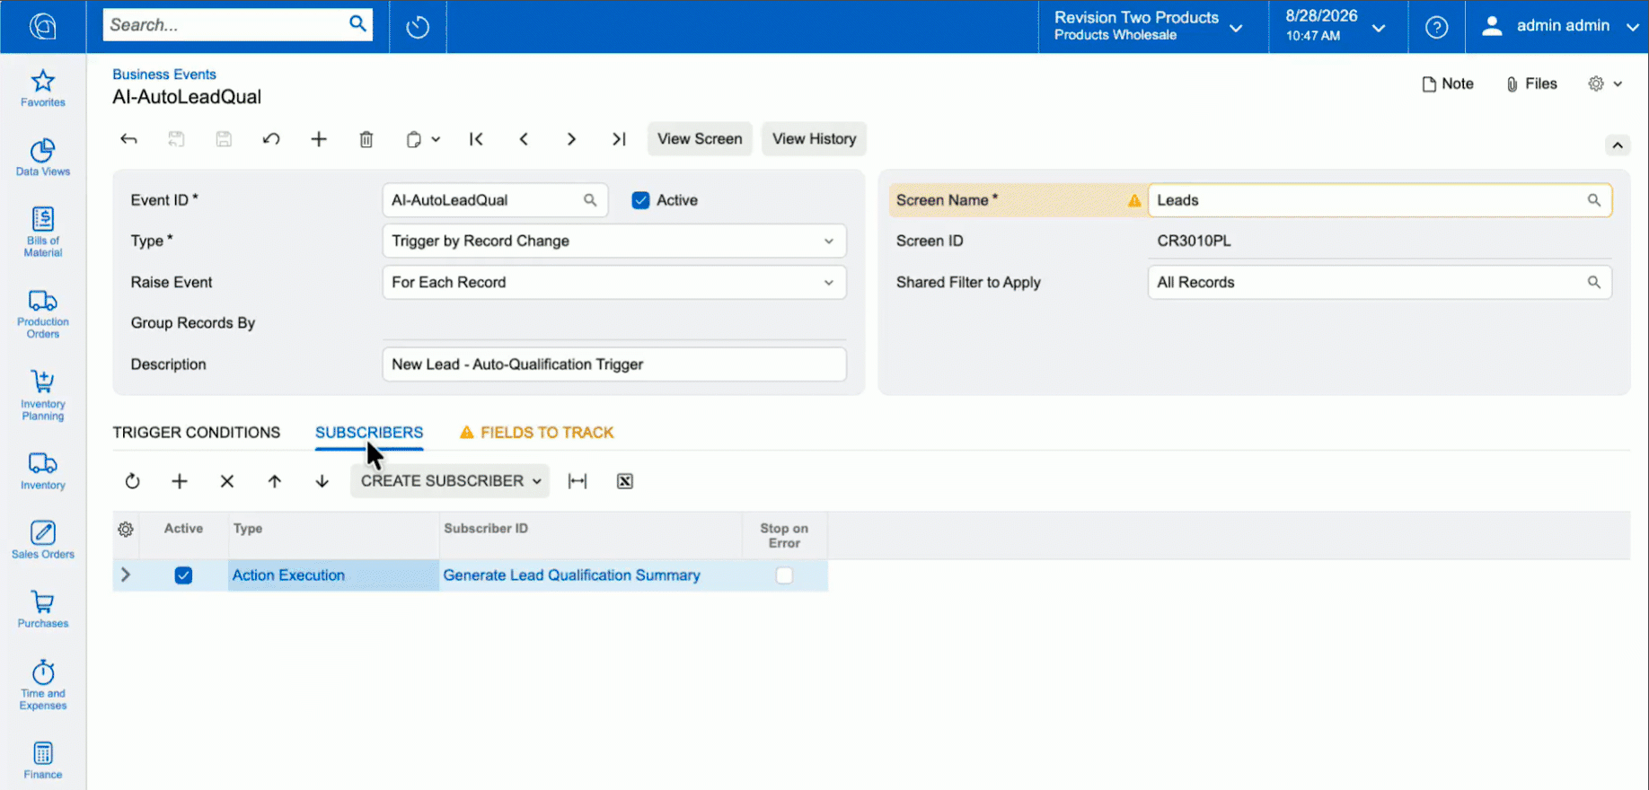
Task: Open the CREATE SUBSCRIBER dropdown
Action: click(x=450, y=481)
